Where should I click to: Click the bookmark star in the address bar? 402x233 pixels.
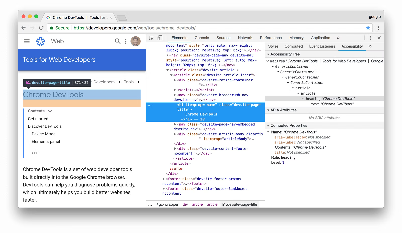click(368, 28)
